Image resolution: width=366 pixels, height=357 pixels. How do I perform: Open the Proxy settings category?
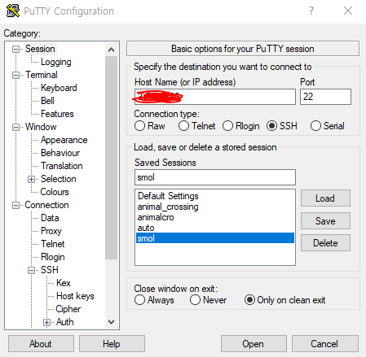pos(51,231)
